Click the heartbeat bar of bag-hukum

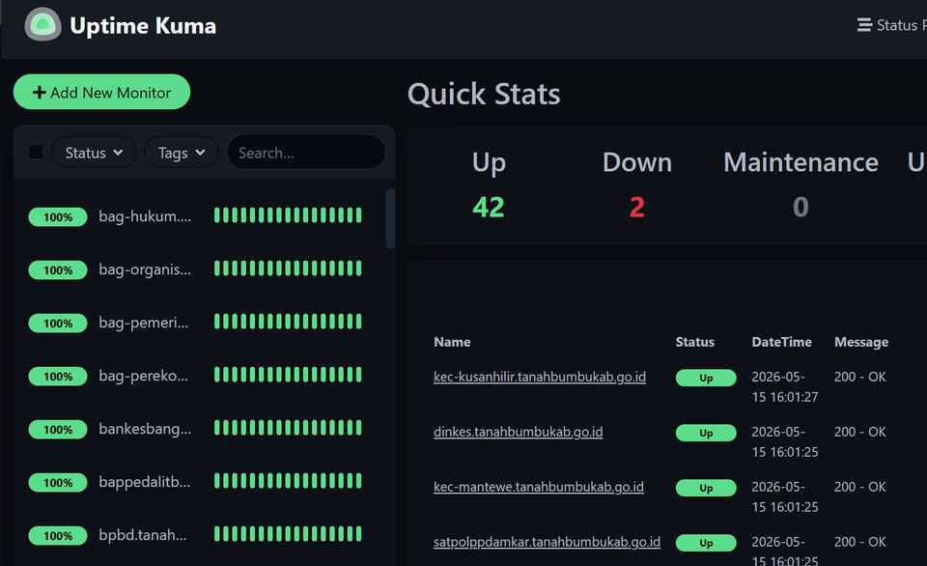click(x=288, y=215)
